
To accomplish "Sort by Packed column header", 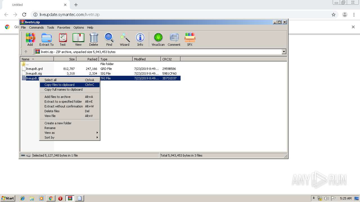I will 87,59.
